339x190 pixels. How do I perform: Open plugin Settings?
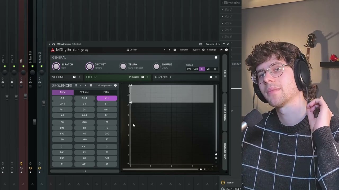pos(211,50)
